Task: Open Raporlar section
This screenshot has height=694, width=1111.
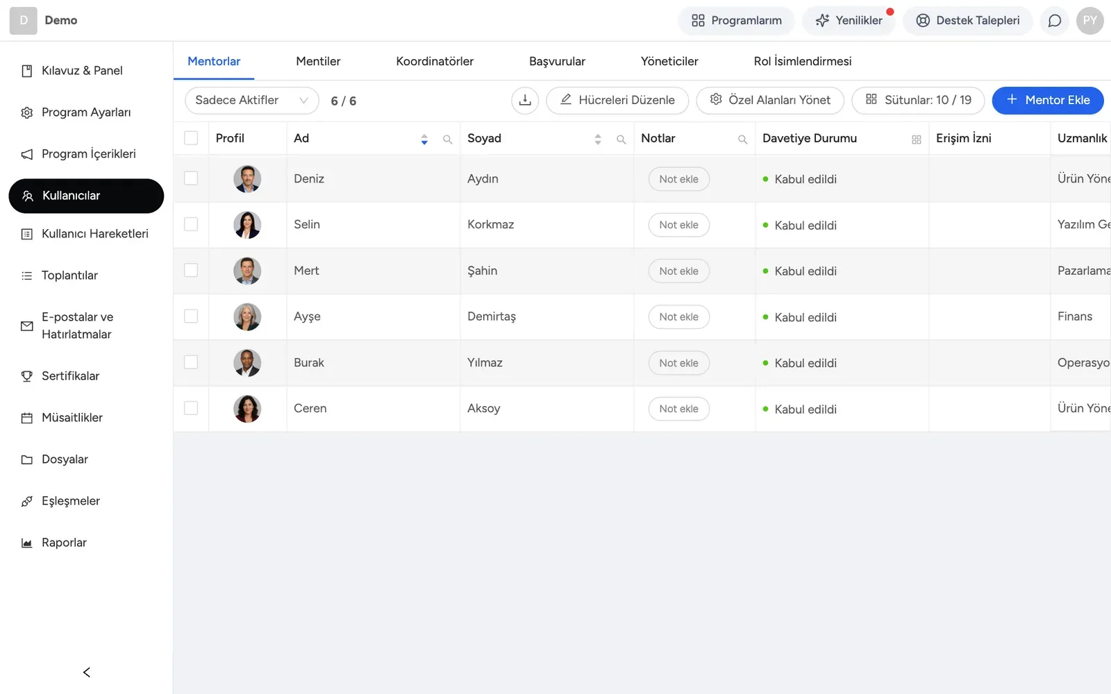Action: point(86,543)
